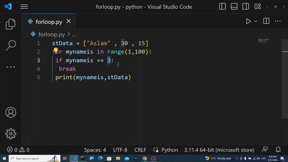The width and height of the screenshot is (288, 162).
Task: Toggle the primary side bar layout icon
Action: (x=222, y=6)
